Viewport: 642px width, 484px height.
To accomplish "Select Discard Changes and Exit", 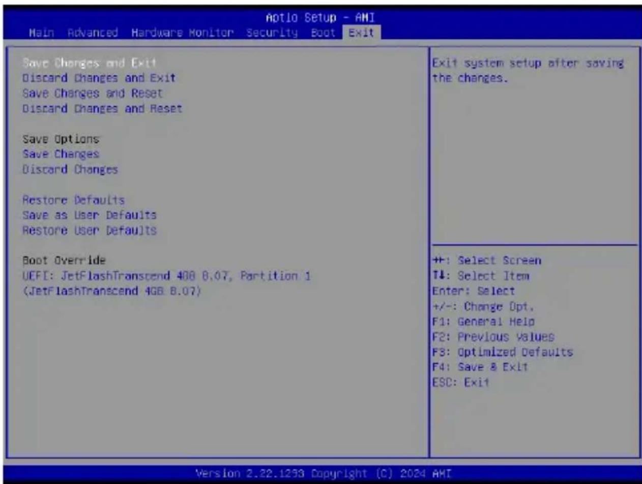I will coord(99,78).
